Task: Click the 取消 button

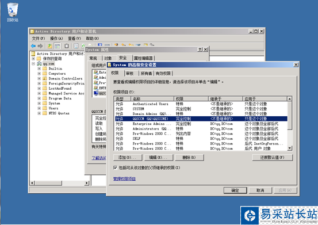Action: click(x=260, y=190)
